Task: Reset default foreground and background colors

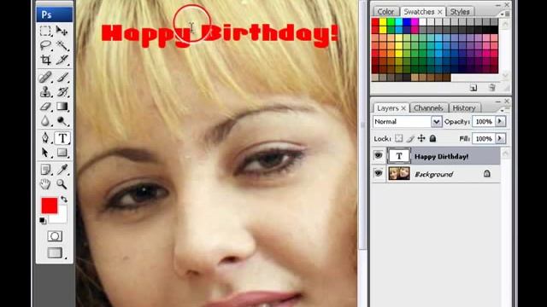Action: 43,221
